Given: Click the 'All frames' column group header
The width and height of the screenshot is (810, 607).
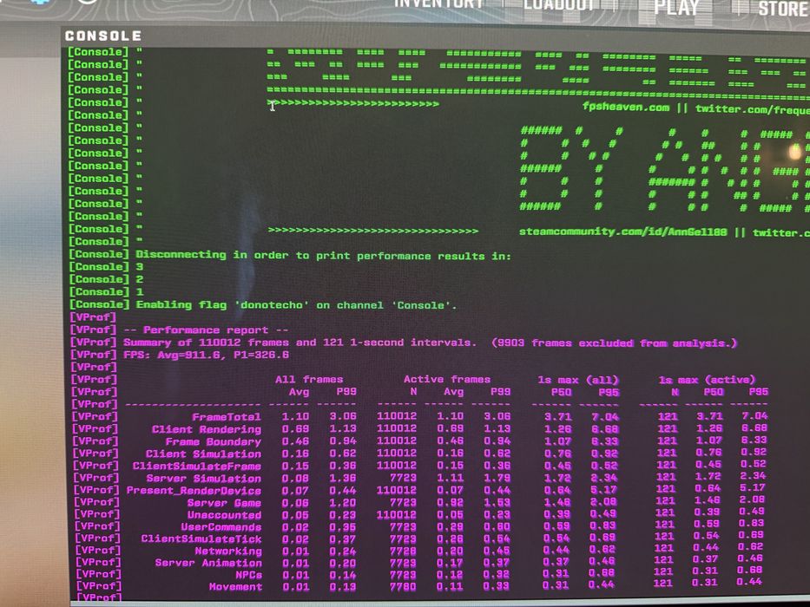Looking at the screenshot, I should [x=309, y=380].
